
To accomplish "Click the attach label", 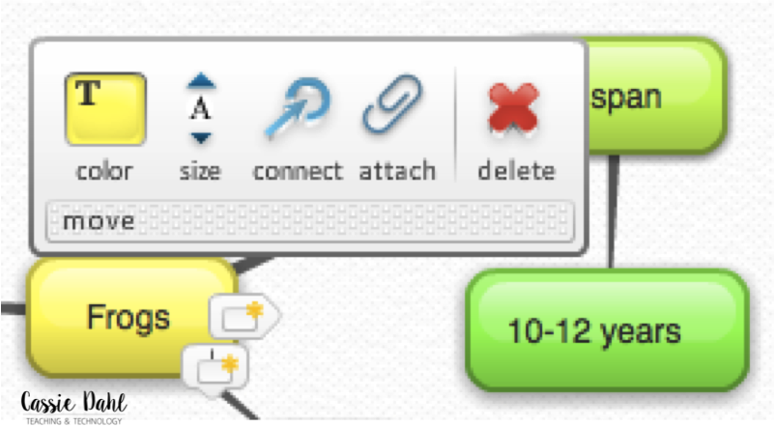I will click(x=397, y=171).
